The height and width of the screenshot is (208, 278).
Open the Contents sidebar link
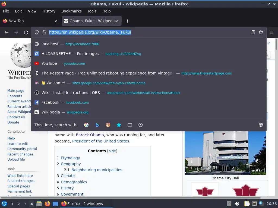coord(15,96)
